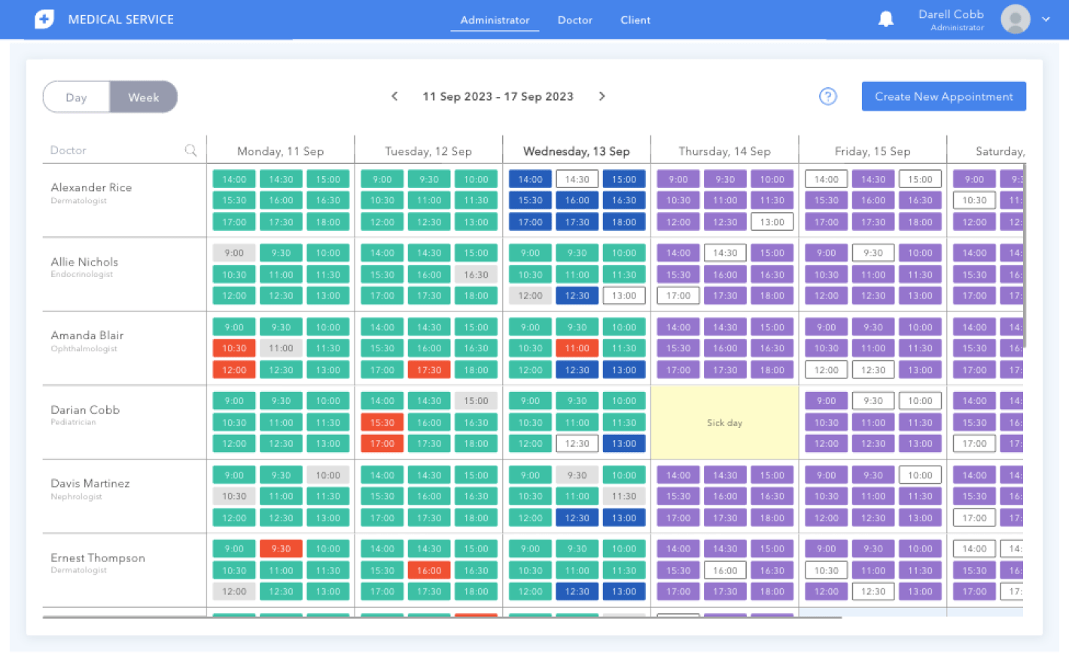This screenshot has height=662, width=1069.
Task: Open the Client tab
Action: 635,20
